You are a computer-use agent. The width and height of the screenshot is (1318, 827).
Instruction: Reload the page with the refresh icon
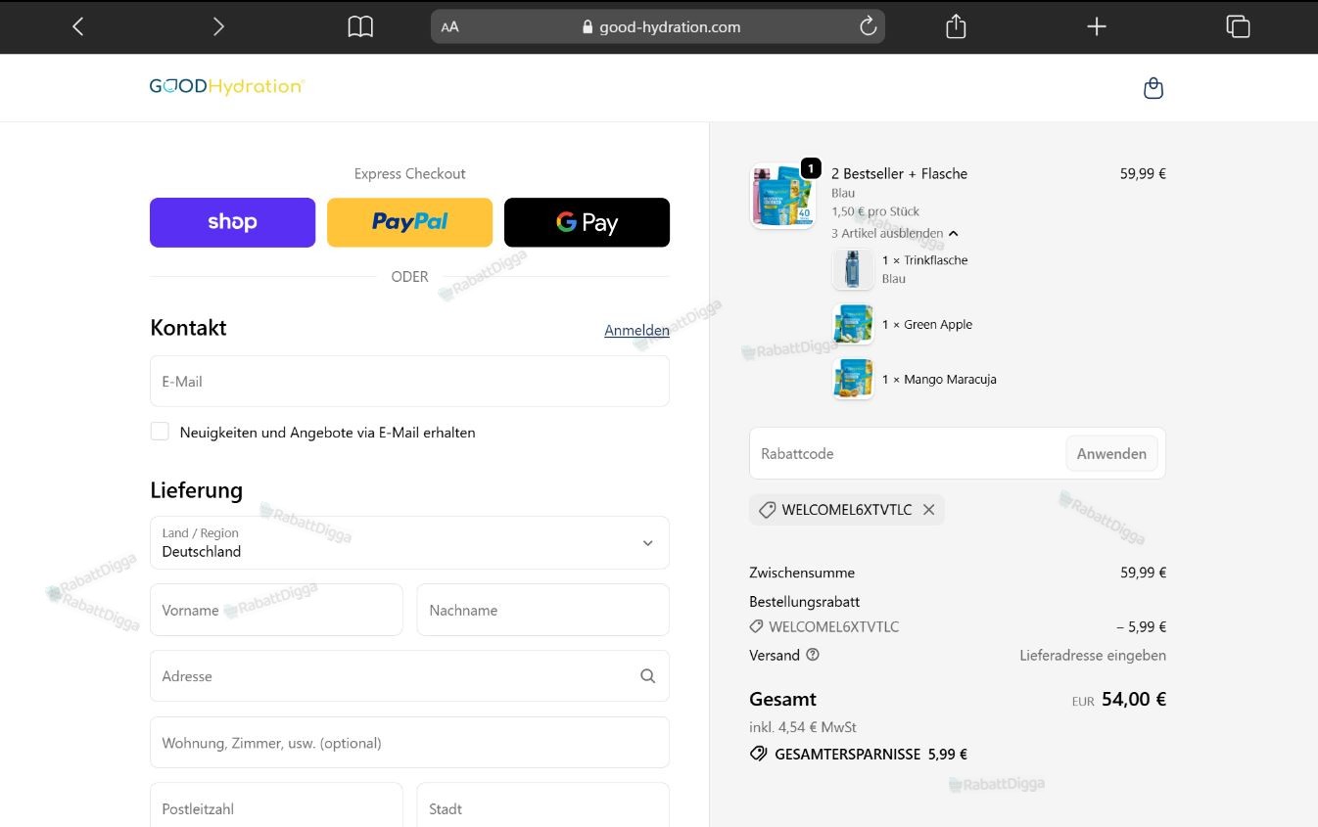point(868,26)
